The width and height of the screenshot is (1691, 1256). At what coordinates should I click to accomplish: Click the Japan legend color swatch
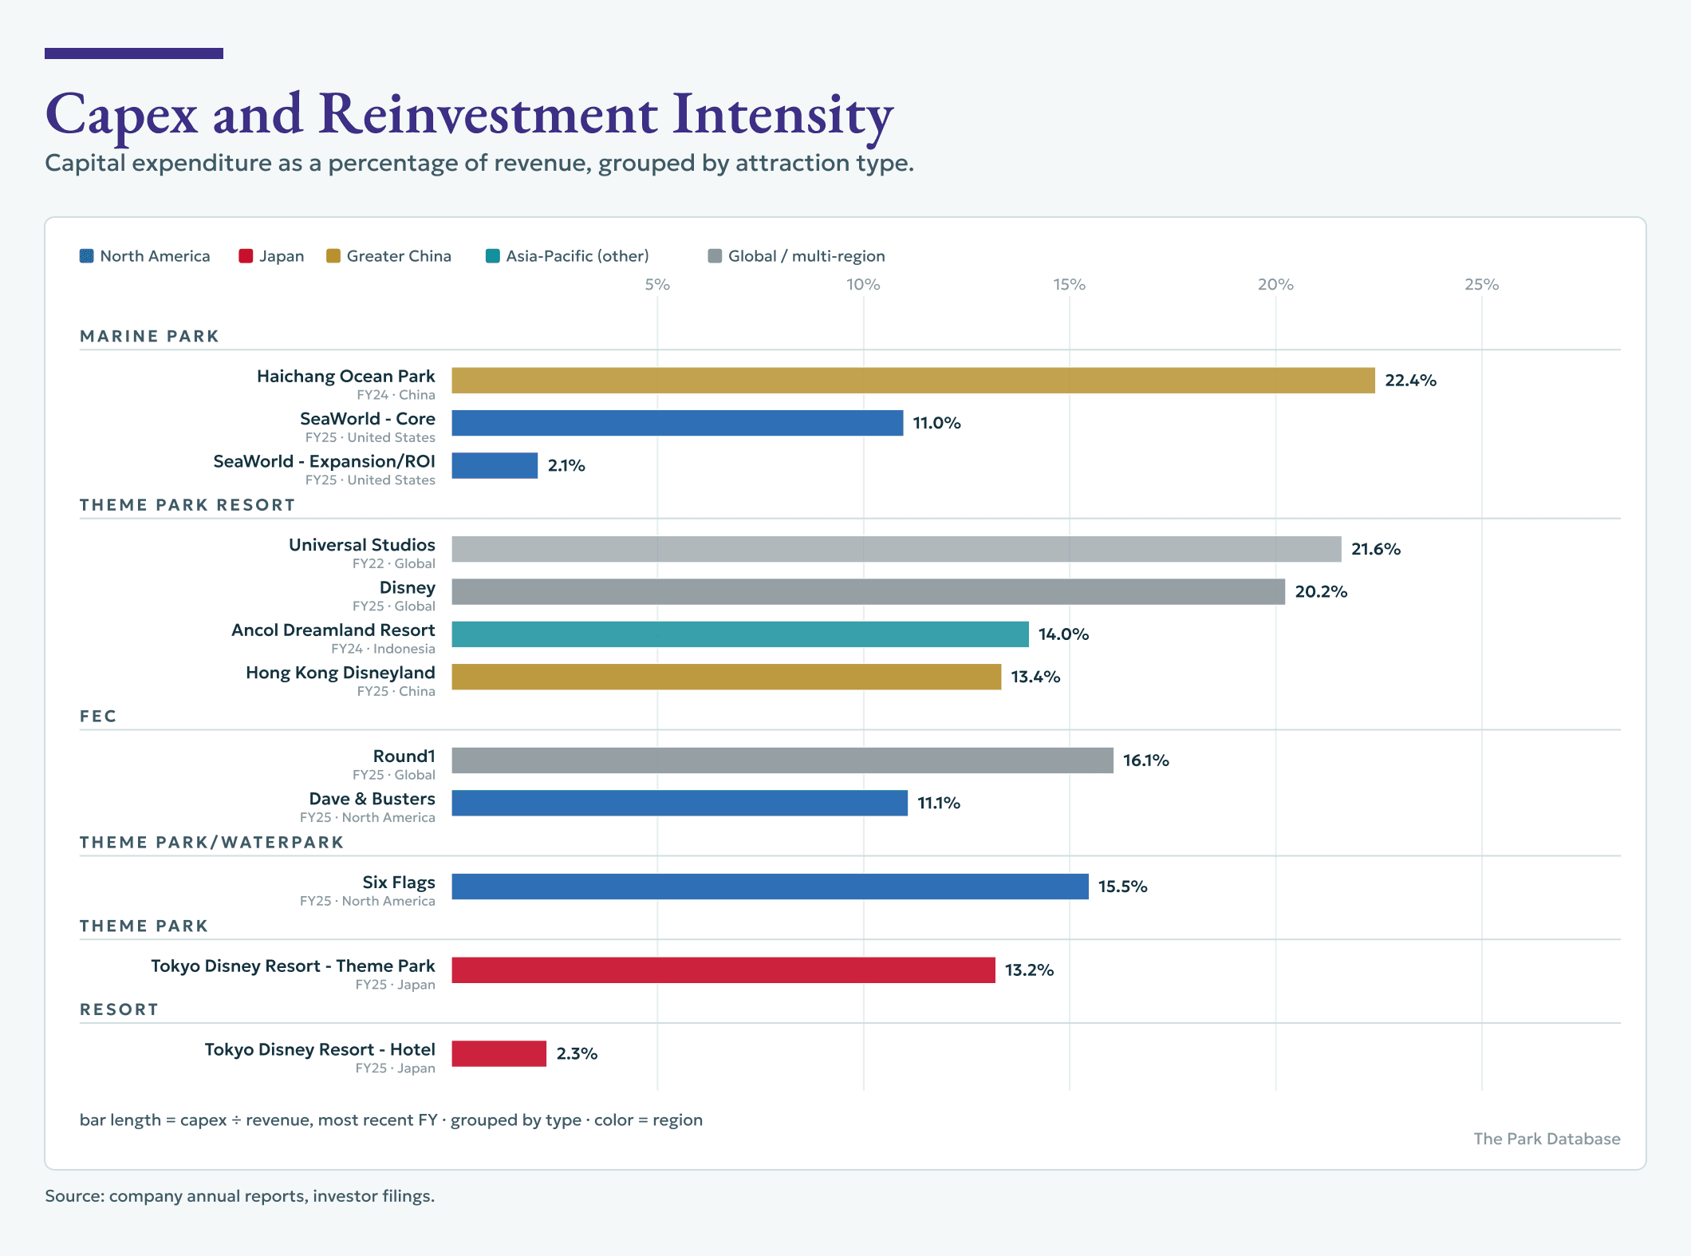pyautogui.click(x=246, y=256)
